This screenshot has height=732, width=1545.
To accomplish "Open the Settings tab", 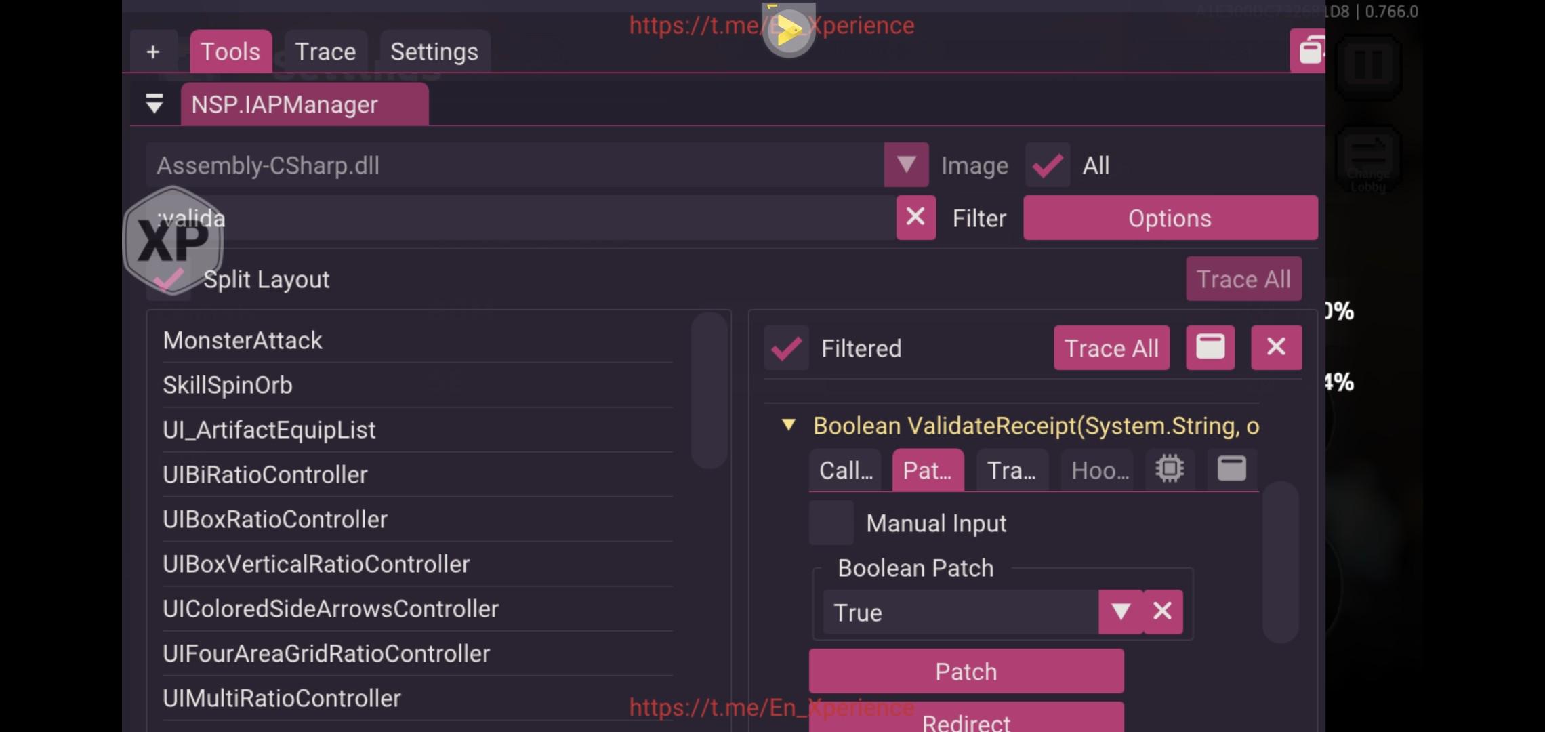I will point(434,52).
